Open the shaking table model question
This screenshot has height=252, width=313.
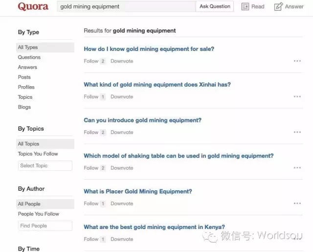pos(179,156)
